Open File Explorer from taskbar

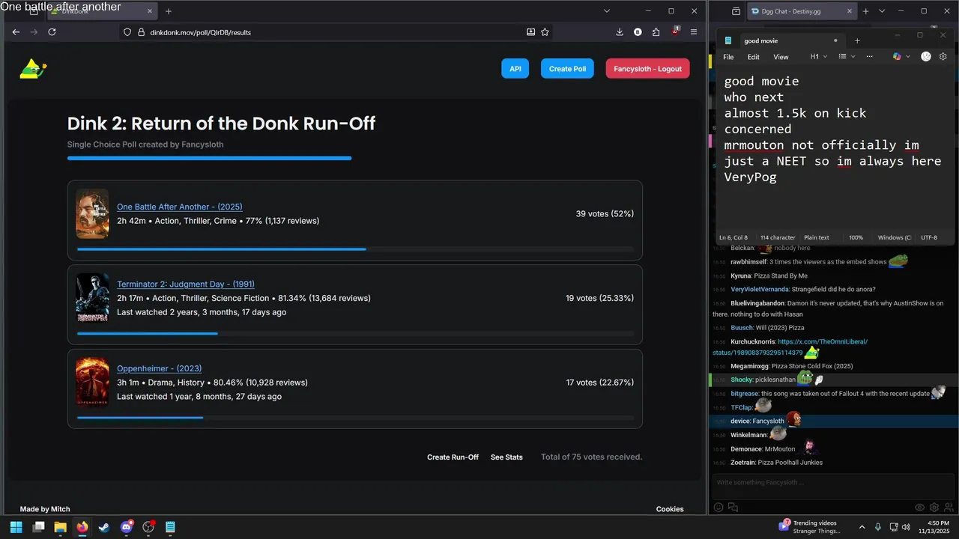click(x=60, y=527)
